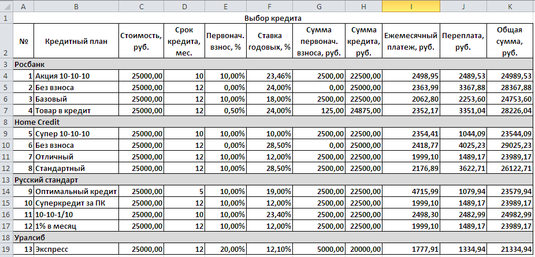
Task: Select cell 'Суперкредит за ПК'
Action: tap(76, 203)
